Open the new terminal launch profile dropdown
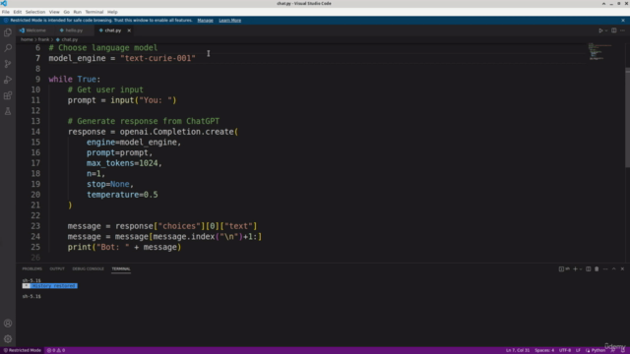 coord(581,268)
